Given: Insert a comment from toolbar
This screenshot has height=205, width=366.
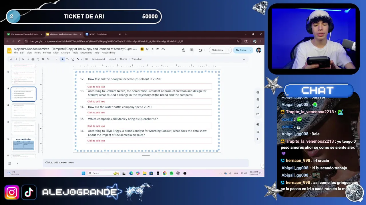Looking at the screenshot, I should tap(86, 59).
